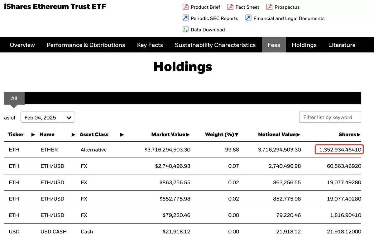Screen dimensions: 374x245
Task: Click the Prospectus PDF icon
Action: (x=269, y=7)
